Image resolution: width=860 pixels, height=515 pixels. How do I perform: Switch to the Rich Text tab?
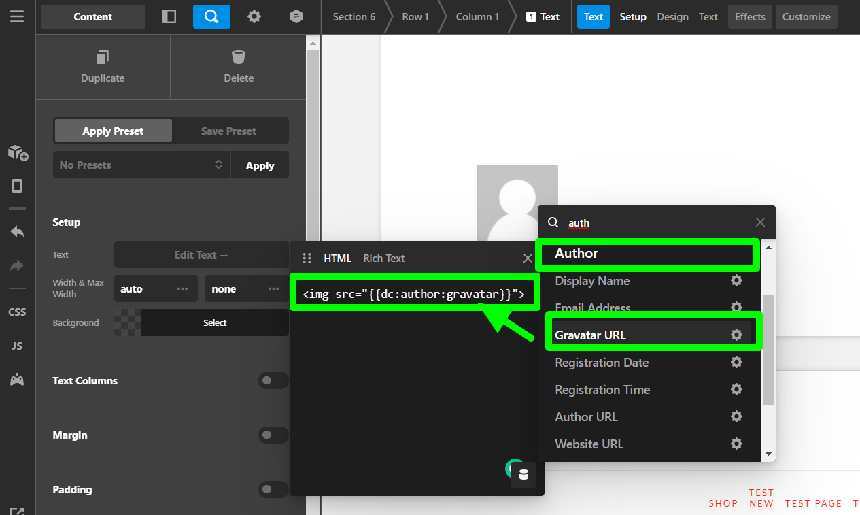click(384, 259)
